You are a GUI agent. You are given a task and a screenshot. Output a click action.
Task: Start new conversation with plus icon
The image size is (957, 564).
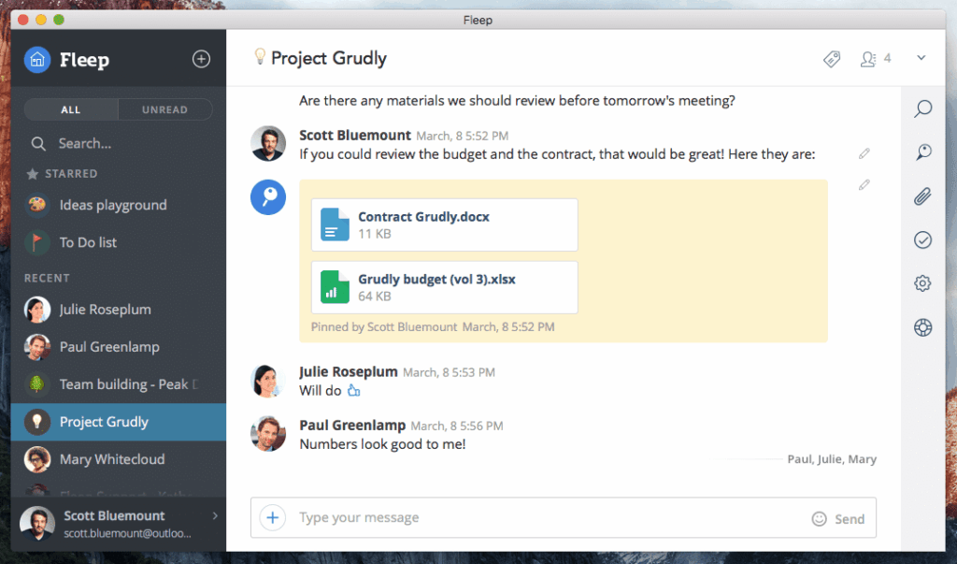(202, 59)
